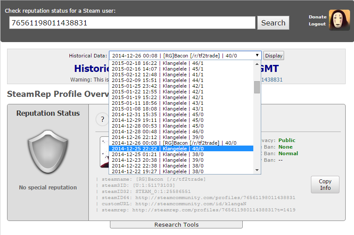Click the Search button

273,23
